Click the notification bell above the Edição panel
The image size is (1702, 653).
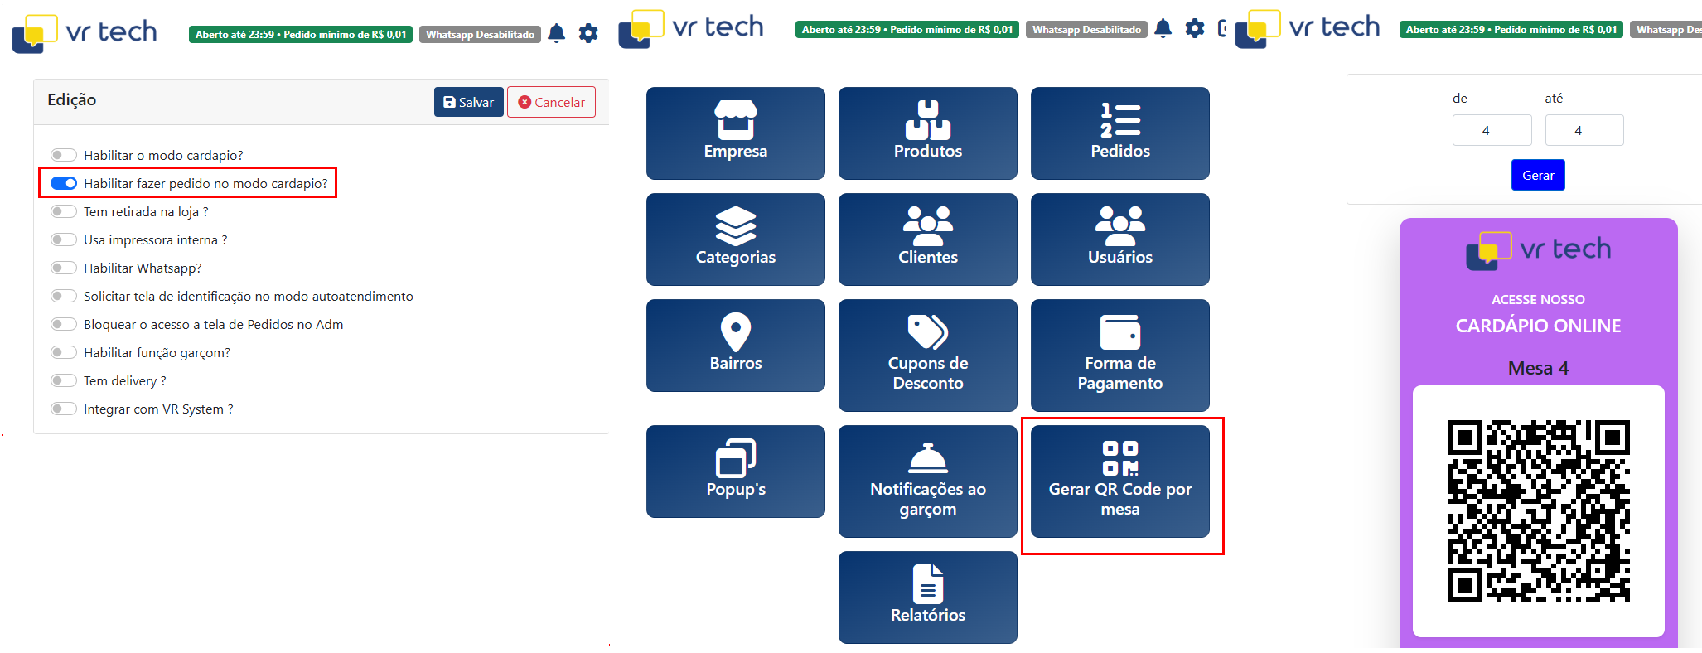557,34
